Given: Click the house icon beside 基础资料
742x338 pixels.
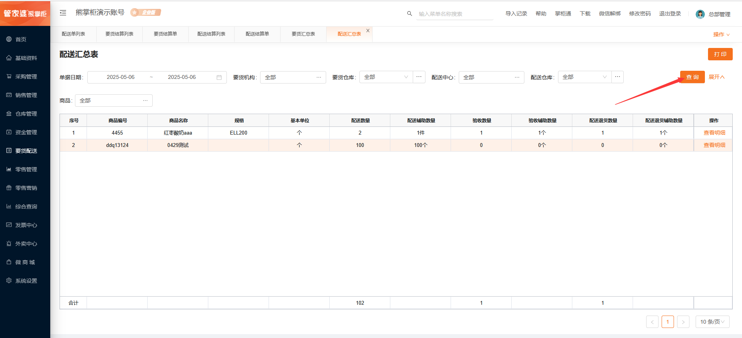Looking at the screenshot, I should click(x=9, y=58).
